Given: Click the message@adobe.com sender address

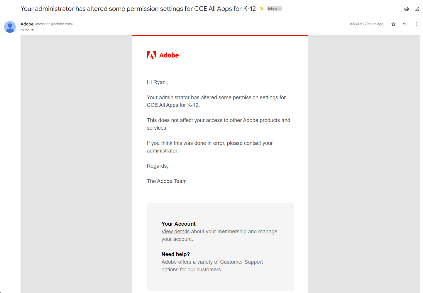Looking at the screenshot, I should 54,24.
